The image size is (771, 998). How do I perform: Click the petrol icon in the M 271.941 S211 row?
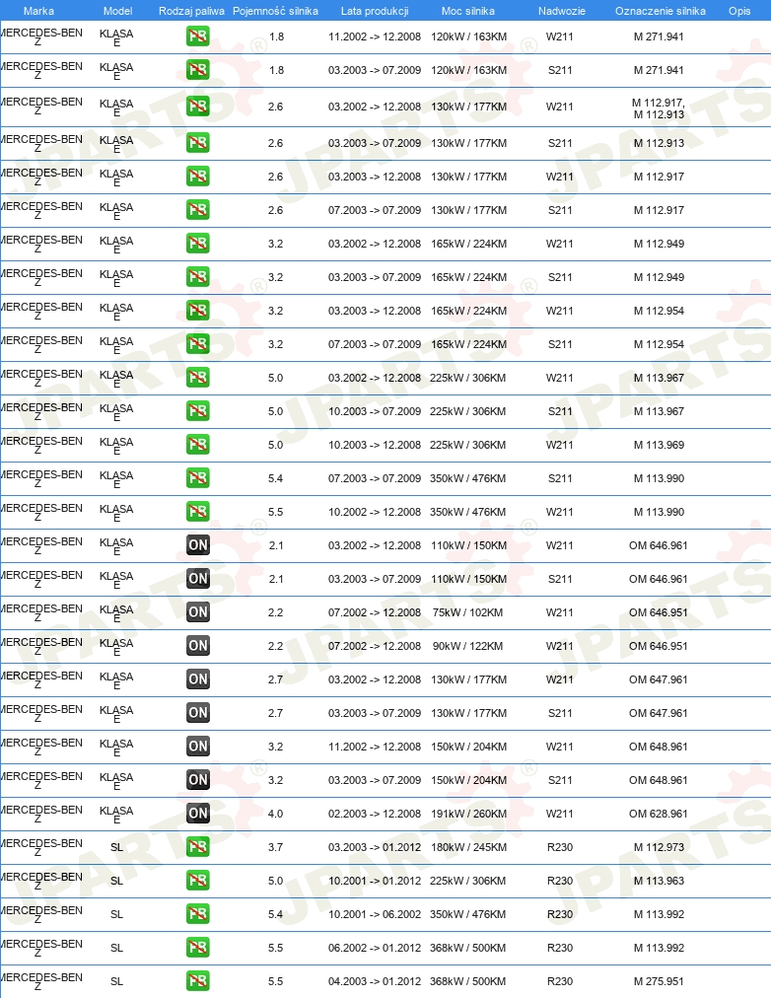198,69
